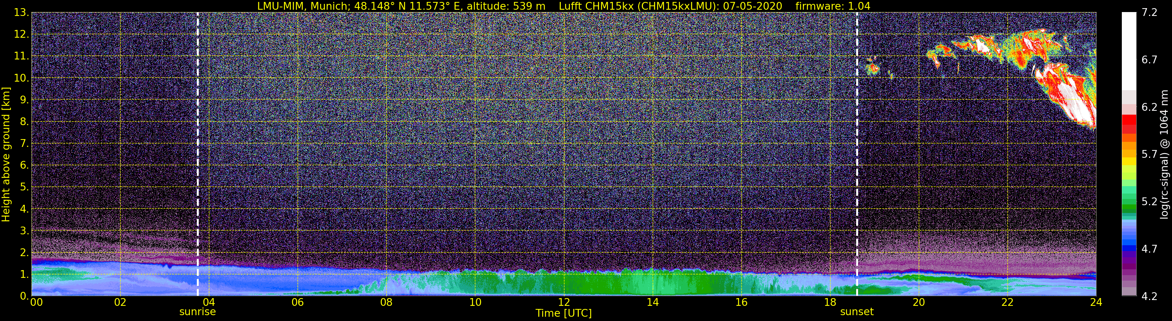This screenshot has width=1172, height=321.
Task: Click the x-axis tick label 18
Action: [x=830, y=302]
